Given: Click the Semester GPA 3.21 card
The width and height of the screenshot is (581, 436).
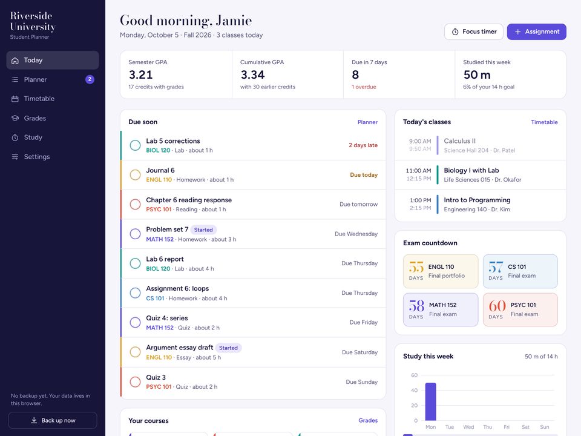Looking at the screenshot, I should click(x=176, y=74).
